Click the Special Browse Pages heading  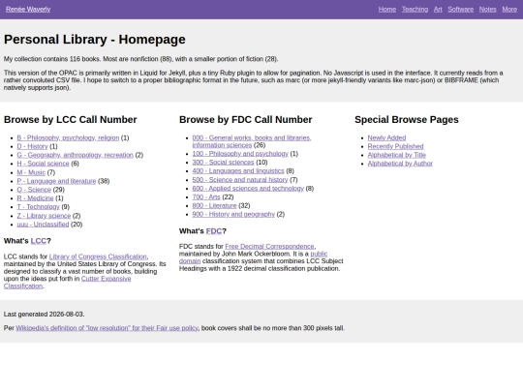407,120
